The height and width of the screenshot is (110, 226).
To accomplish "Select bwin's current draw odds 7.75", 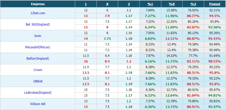I will pyautogui.click(x=107, y=39).
